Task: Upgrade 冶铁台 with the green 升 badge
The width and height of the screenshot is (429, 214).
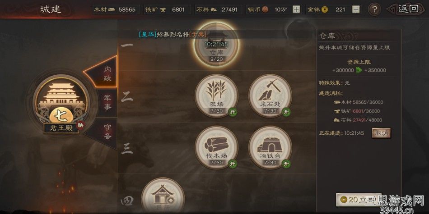Action: pyautogui.click(x=286, y=164)
